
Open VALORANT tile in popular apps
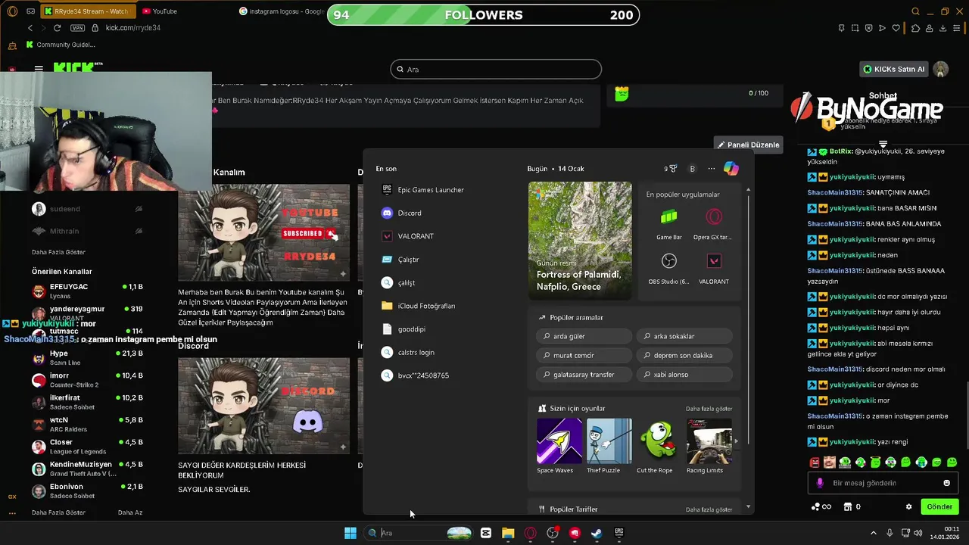pos(713,268)
